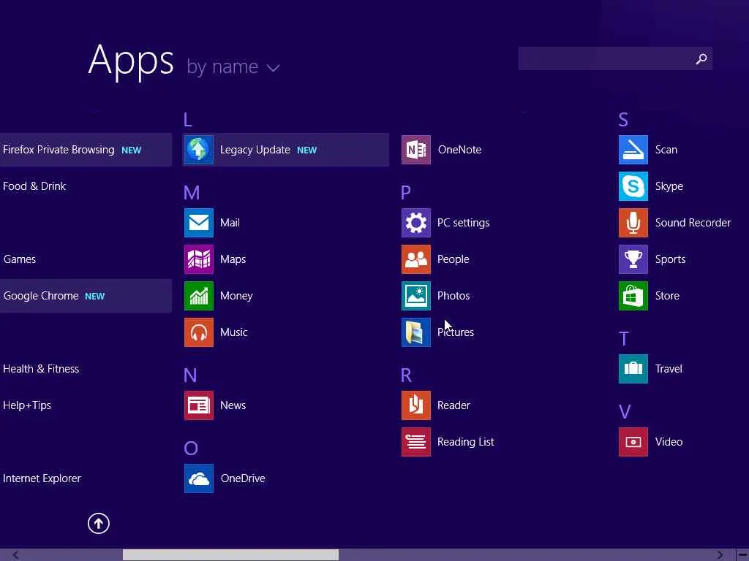
Task: Select the letter O group header
Action: tap(191, 449)
